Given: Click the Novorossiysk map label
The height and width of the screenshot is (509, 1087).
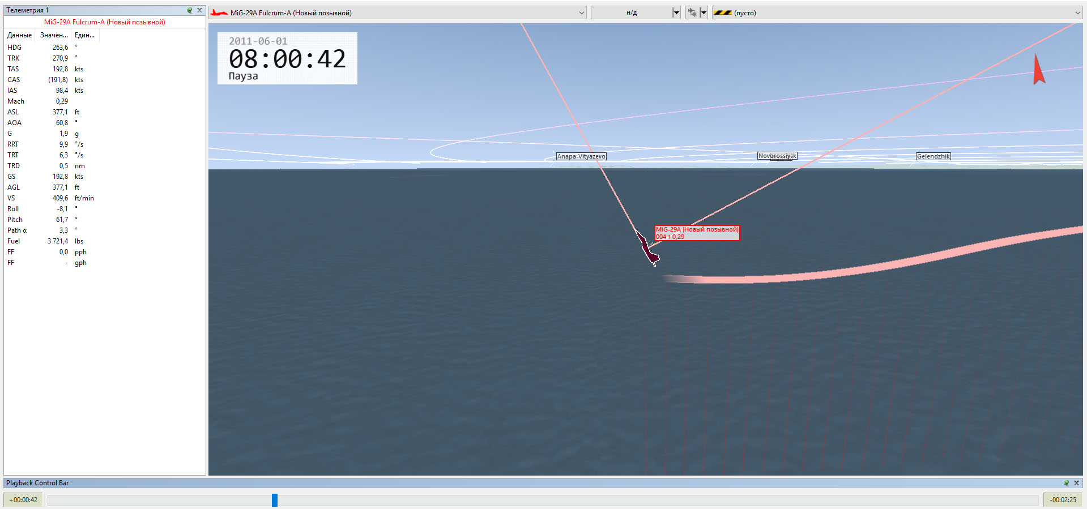Looking at the screenshot, I should (x=777, y=156).
